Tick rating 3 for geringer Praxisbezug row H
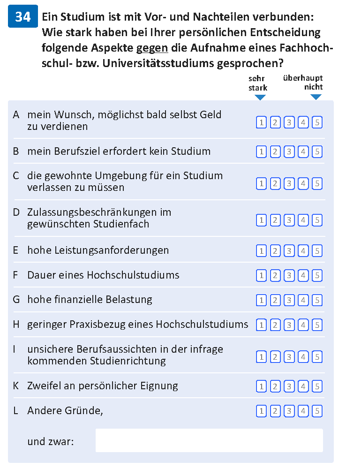 [x=289, y=325]
